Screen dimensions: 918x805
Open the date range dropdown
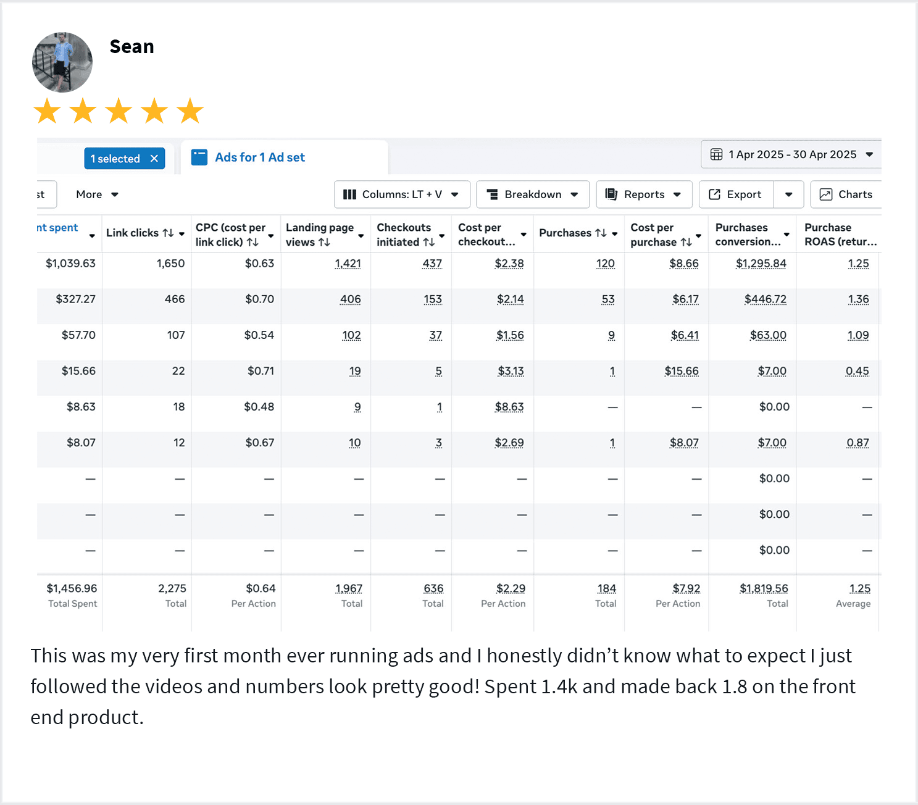pos(869,154)
